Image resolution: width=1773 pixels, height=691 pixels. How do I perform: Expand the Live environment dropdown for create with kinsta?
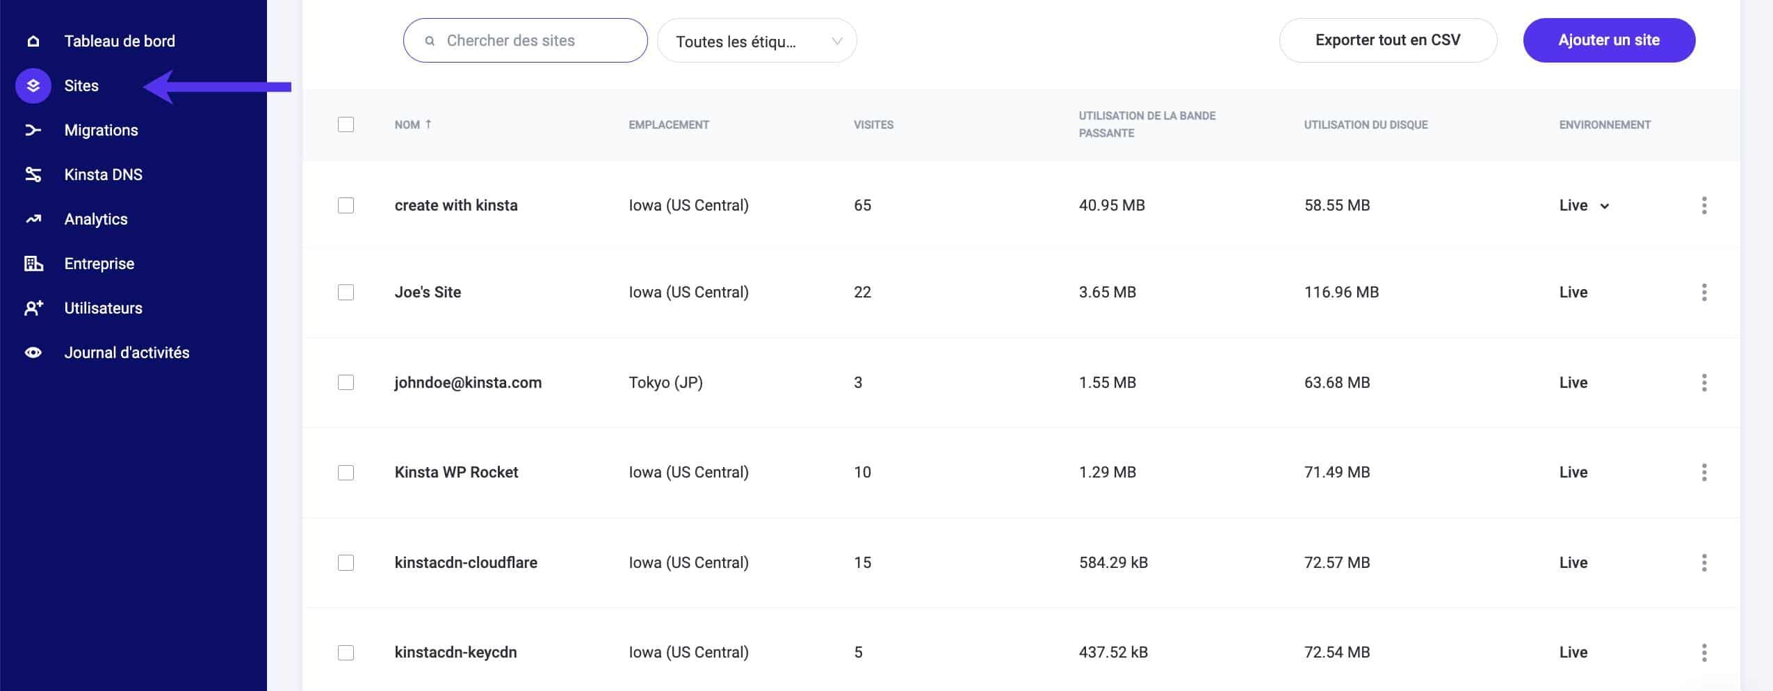click(x=1604, y=206)
